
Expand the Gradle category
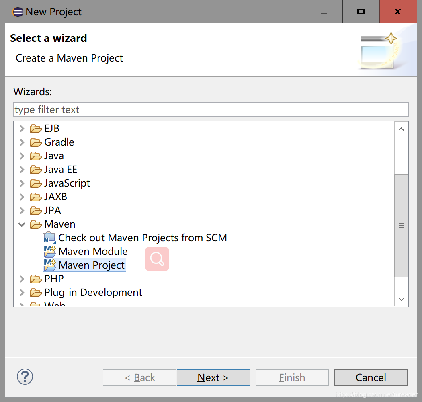(x=22, y=142)
